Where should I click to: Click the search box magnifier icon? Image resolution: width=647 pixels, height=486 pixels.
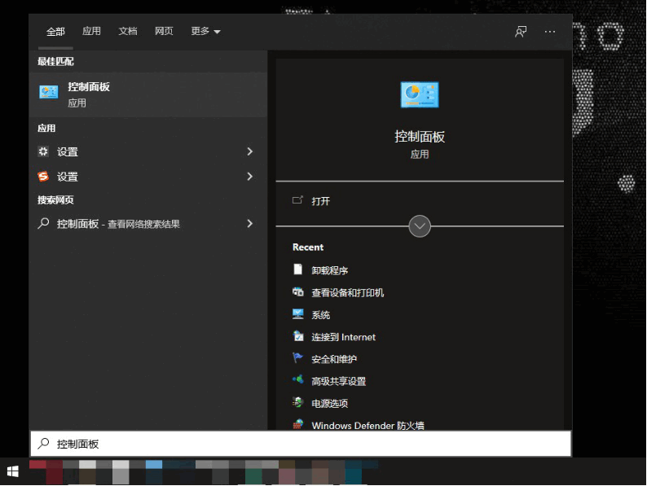[43, 444]
